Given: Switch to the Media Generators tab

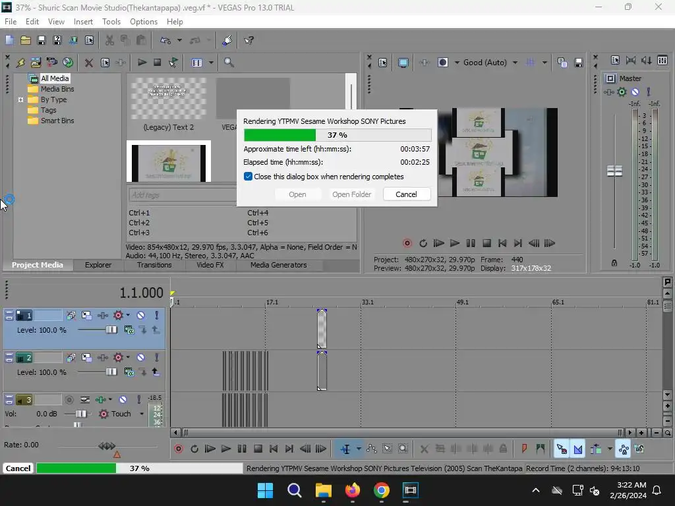Looking at the screenshot, I should pyautogui.click(x=279, y=265).
